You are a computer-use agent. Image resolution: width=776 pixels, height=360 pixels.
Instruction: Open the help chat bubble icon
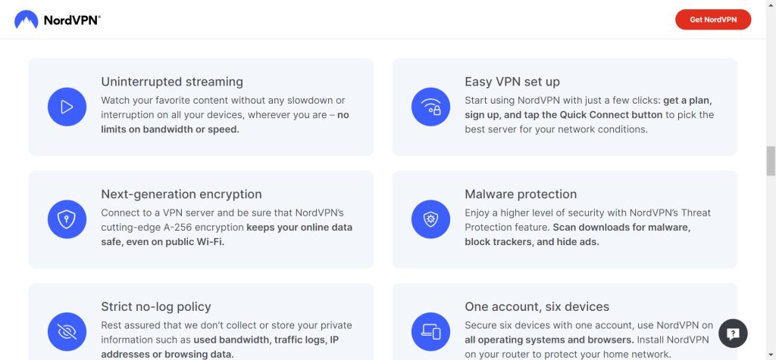pos(733,334)
